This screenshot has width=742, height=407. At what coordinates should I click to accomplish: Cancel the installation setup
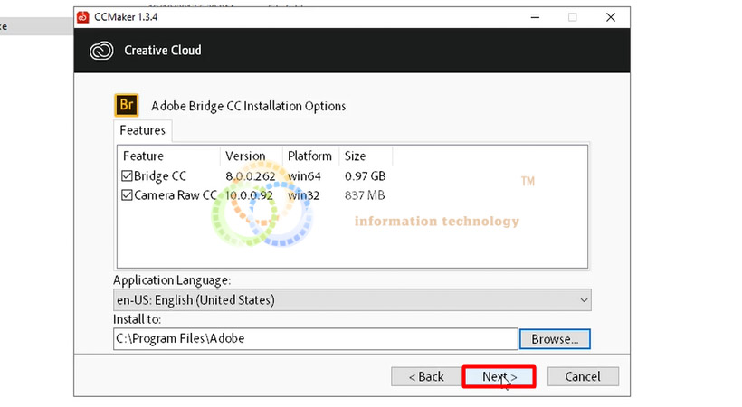[582, 376]
